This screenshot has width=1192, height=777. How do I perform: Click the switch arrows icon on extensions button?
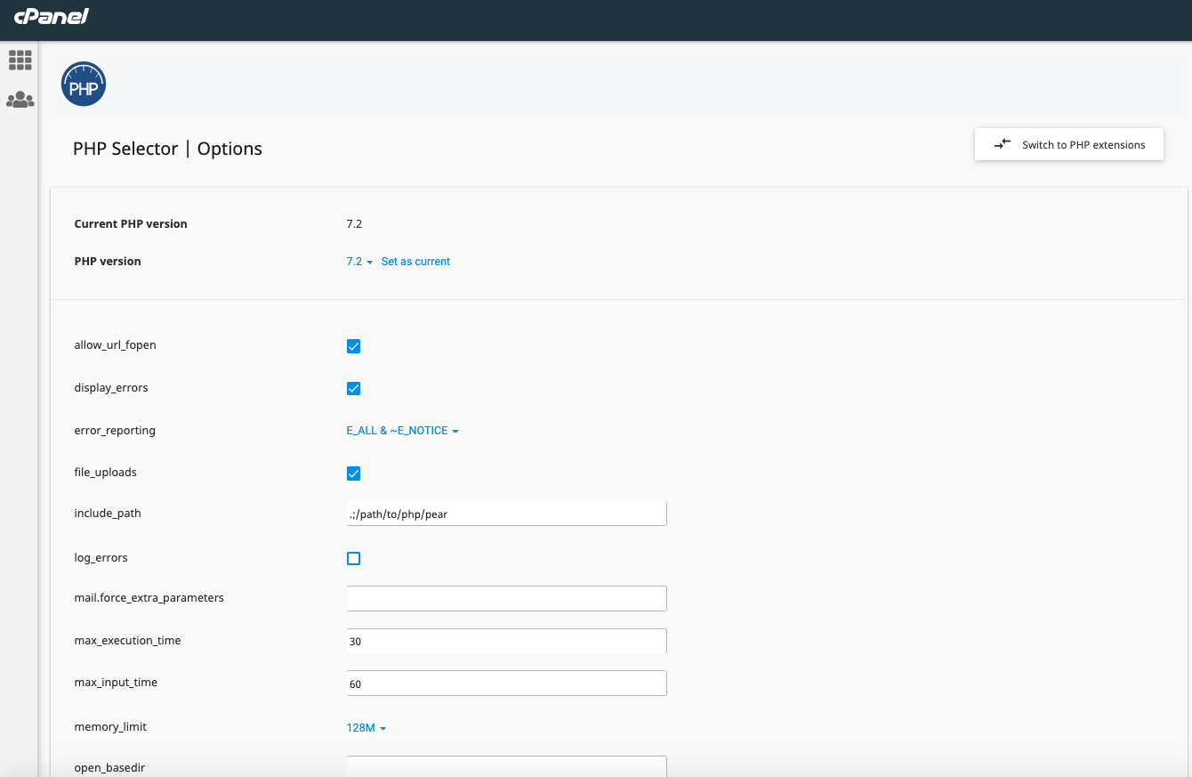(x=1003, y=143)
